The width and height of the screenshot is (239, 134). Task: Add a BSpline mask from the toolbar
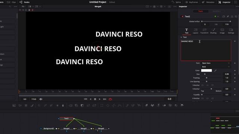[x=119, y=105]
